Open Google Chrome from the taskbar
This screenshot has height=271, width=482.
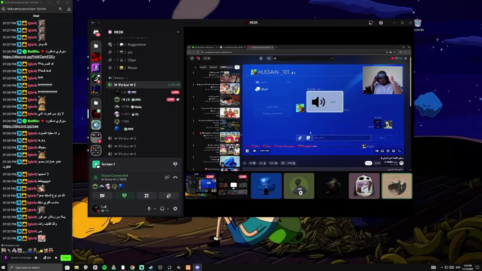pos(132,267)
